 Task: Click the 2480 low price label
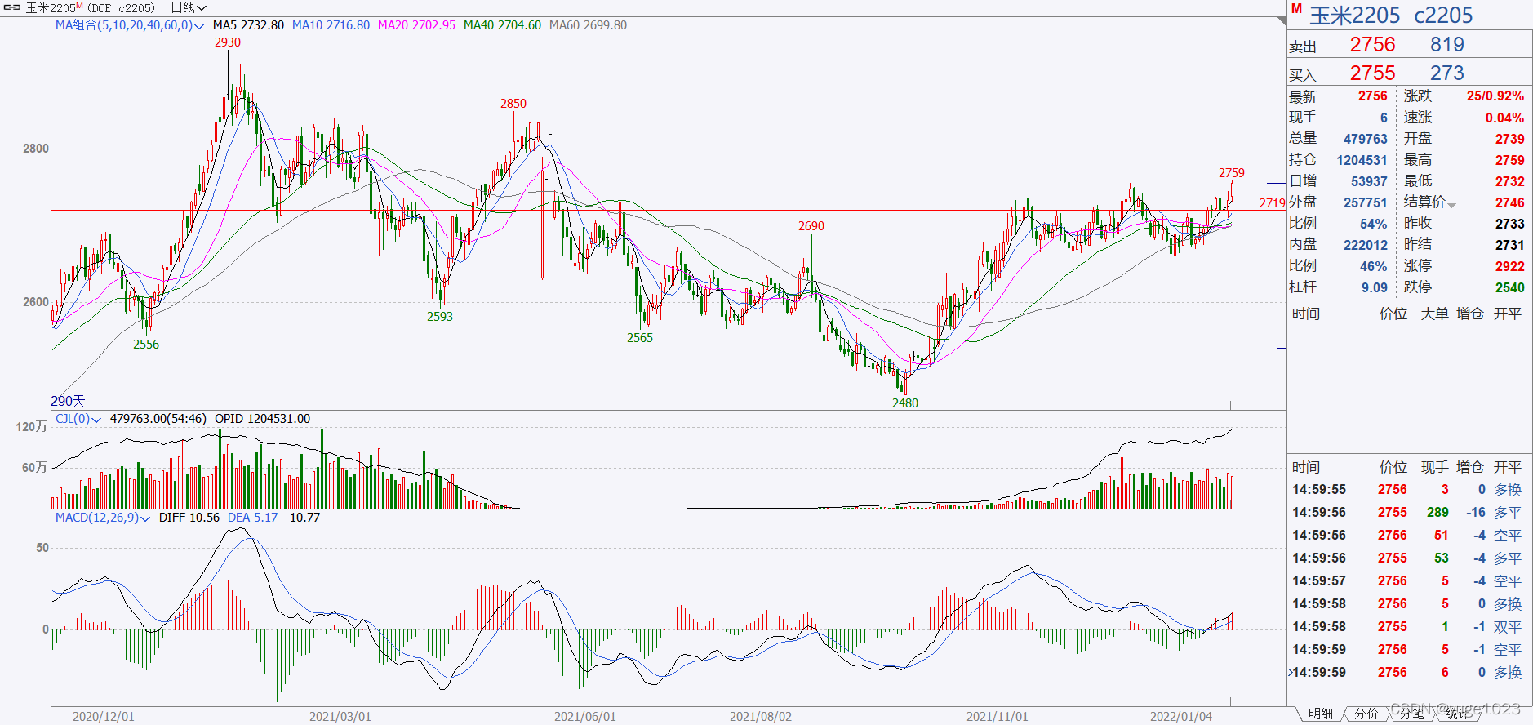[905, 403]
